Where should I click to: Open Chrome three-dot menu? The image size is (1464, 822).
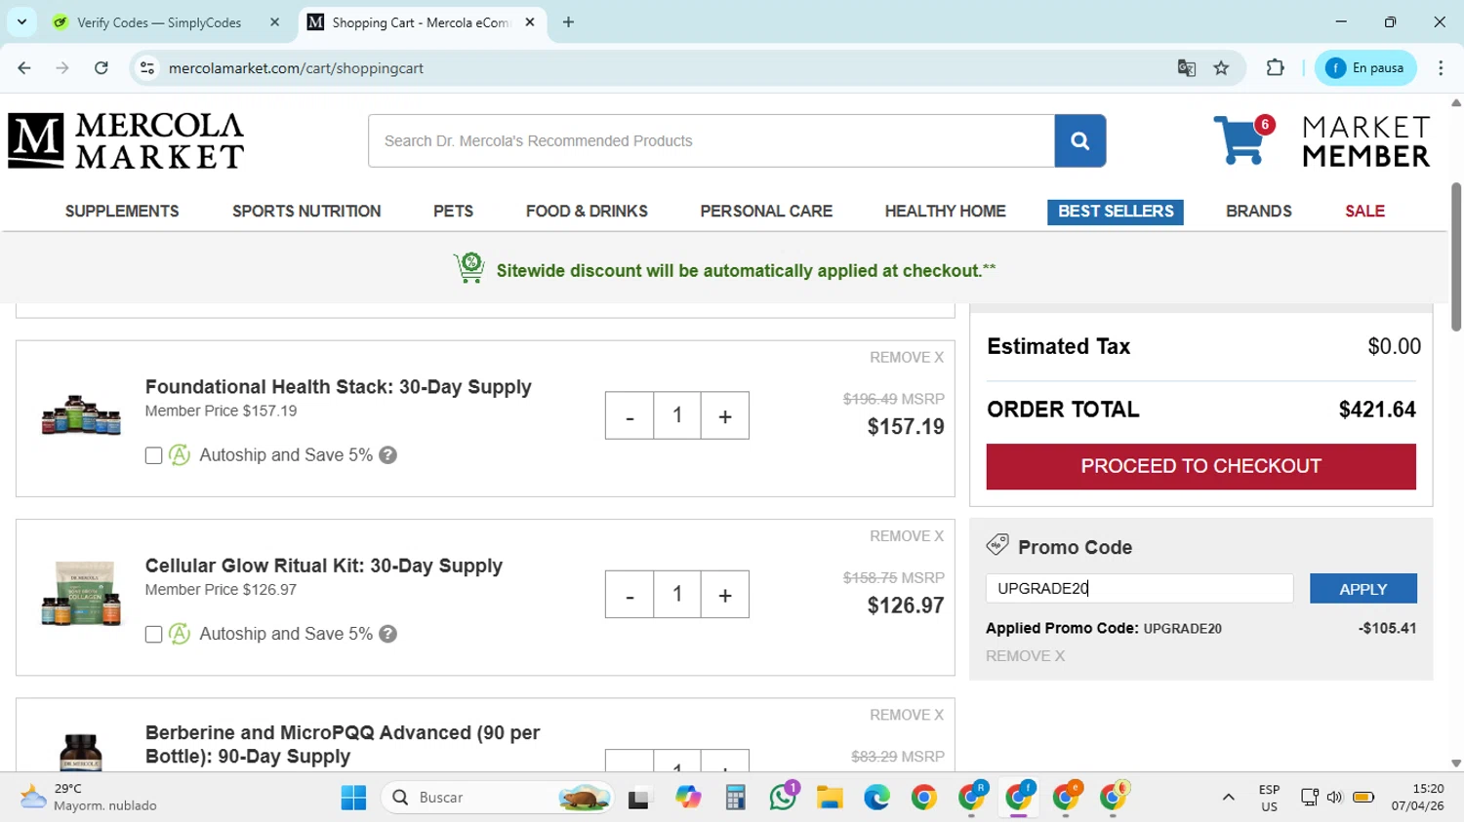point(1441,68)
